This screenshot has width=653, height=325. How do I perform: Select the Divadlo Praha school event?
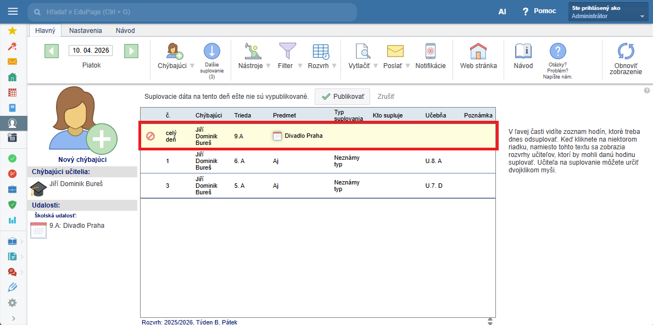click(76, 226)
